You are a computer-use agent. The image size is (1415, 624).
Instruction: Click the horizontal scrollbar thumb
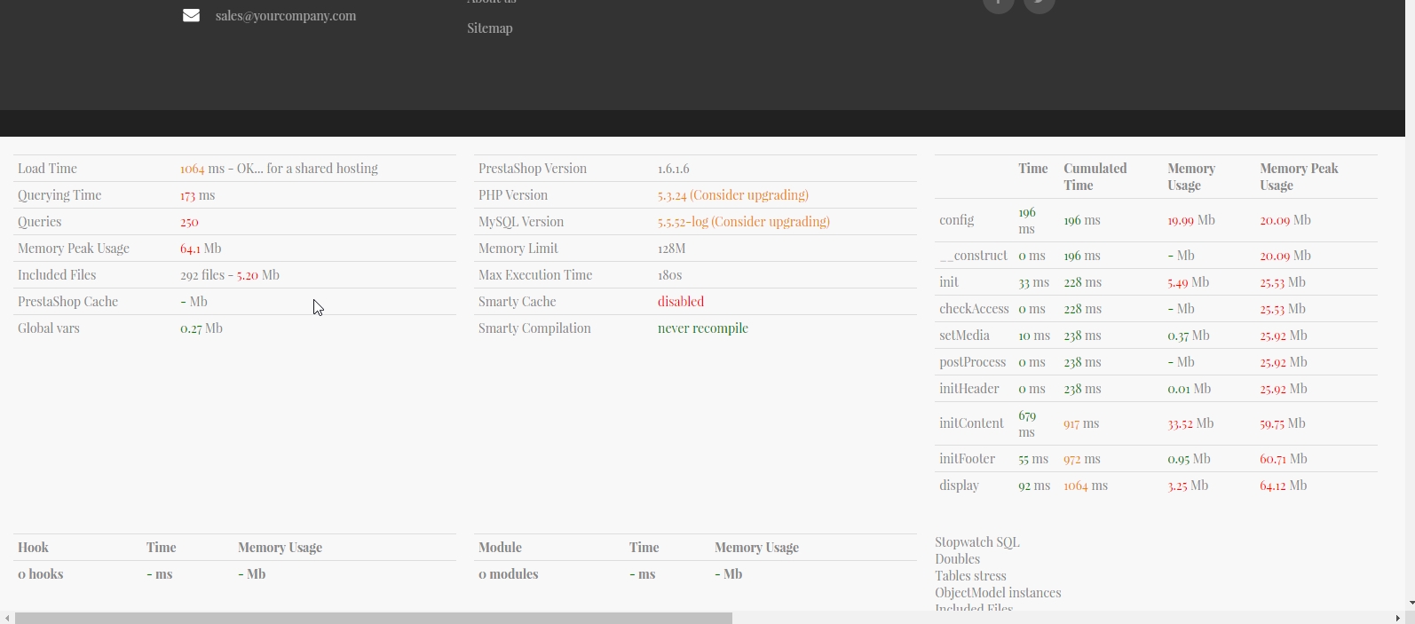tap(374, 618)
